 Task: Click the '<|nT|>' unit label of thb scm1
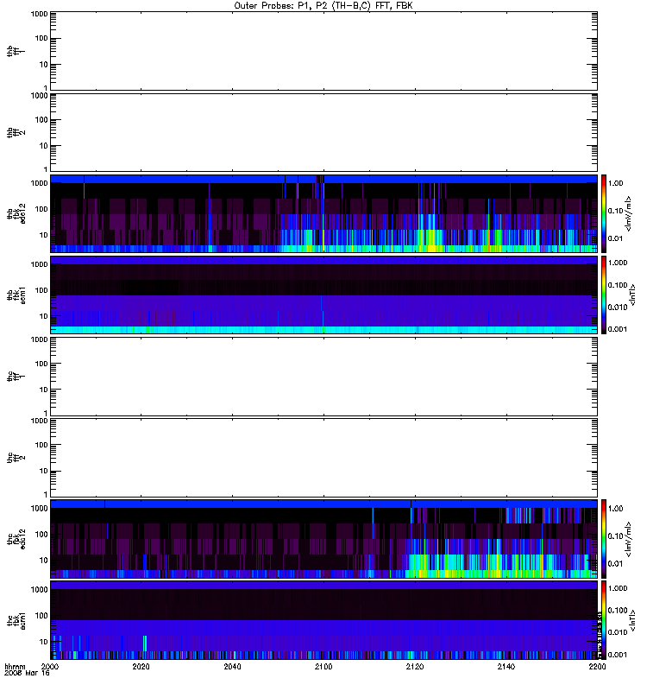(x=632, y=295)
